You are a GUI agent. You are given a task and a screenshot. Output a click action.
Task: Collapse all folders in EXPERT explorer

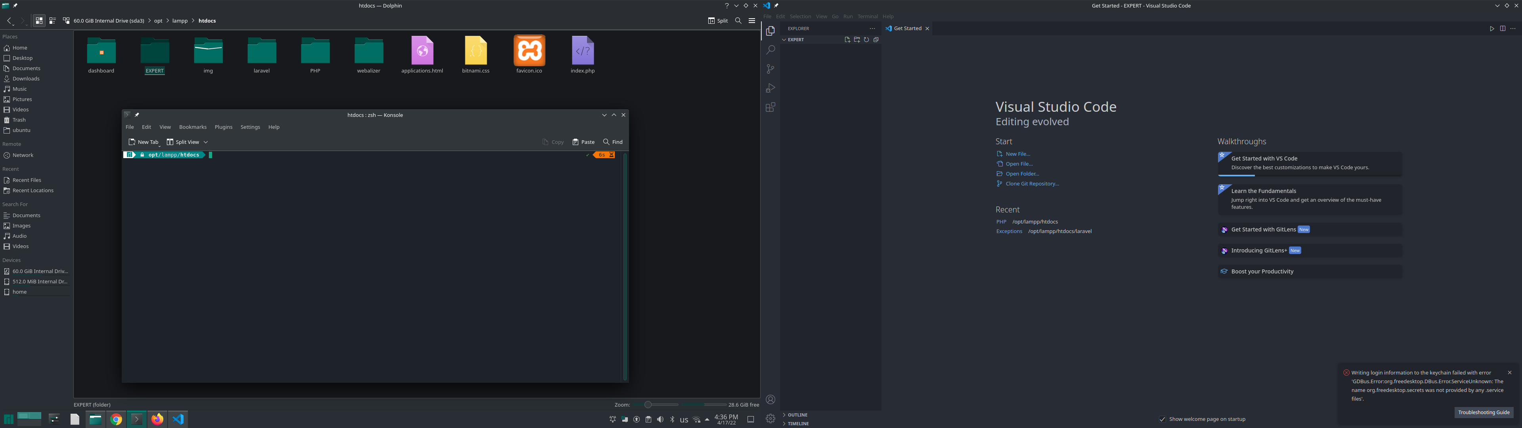point(876,40)
